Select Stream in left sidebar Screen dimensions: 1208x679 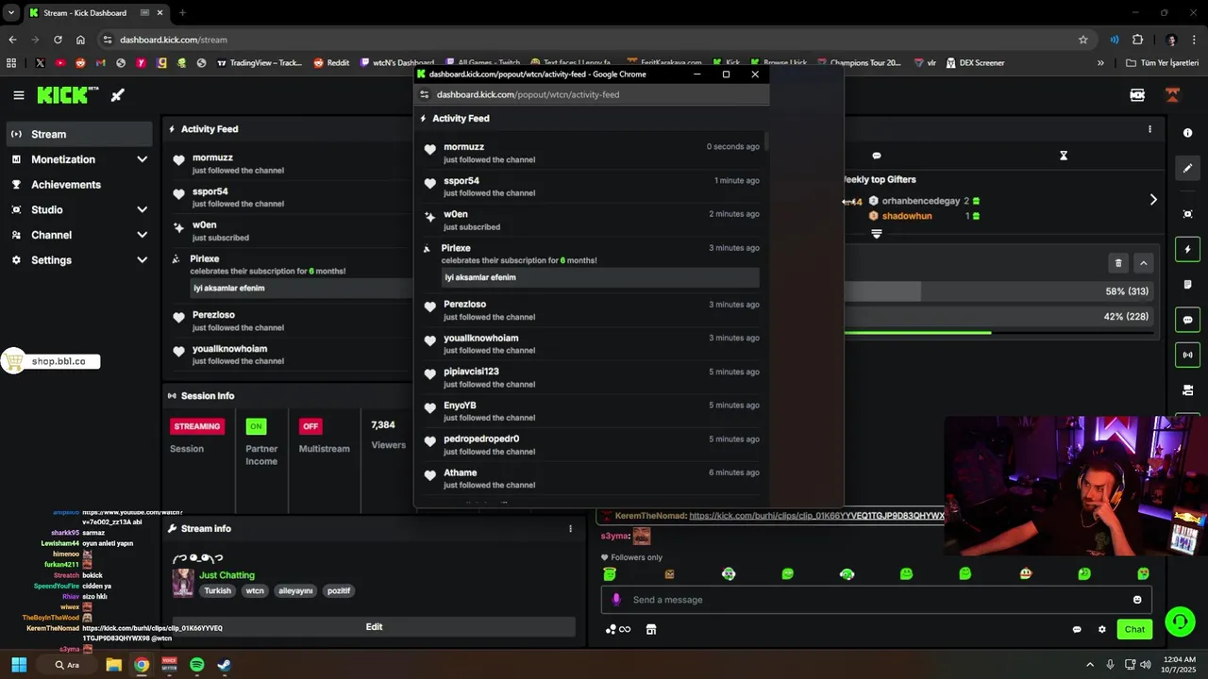[79, 134]
